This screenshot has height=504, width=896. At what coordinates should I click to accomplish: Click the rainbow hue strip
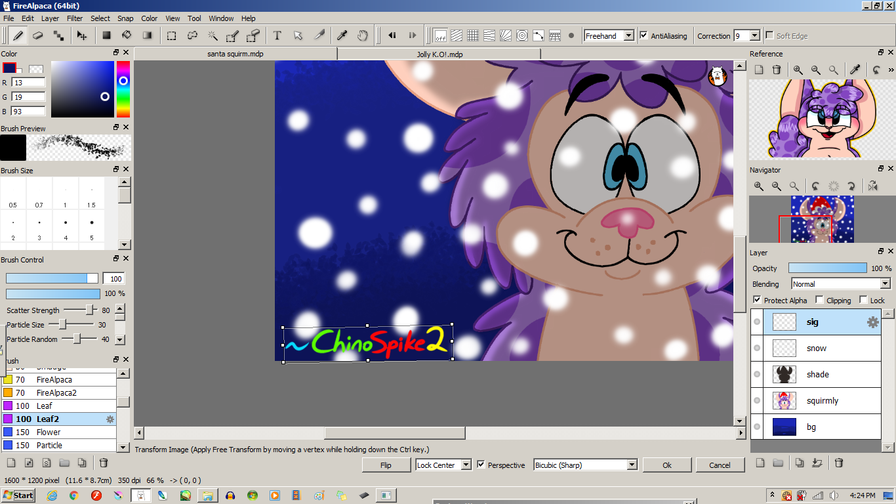tap(123, 89)
